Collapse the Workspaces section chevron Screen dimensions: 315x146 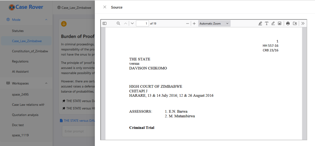[x=46, y=83]
